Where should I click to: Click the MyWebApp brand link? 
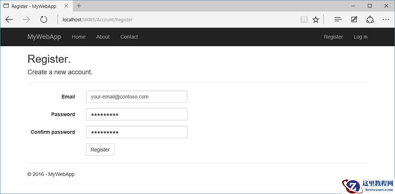click(44, 37)
